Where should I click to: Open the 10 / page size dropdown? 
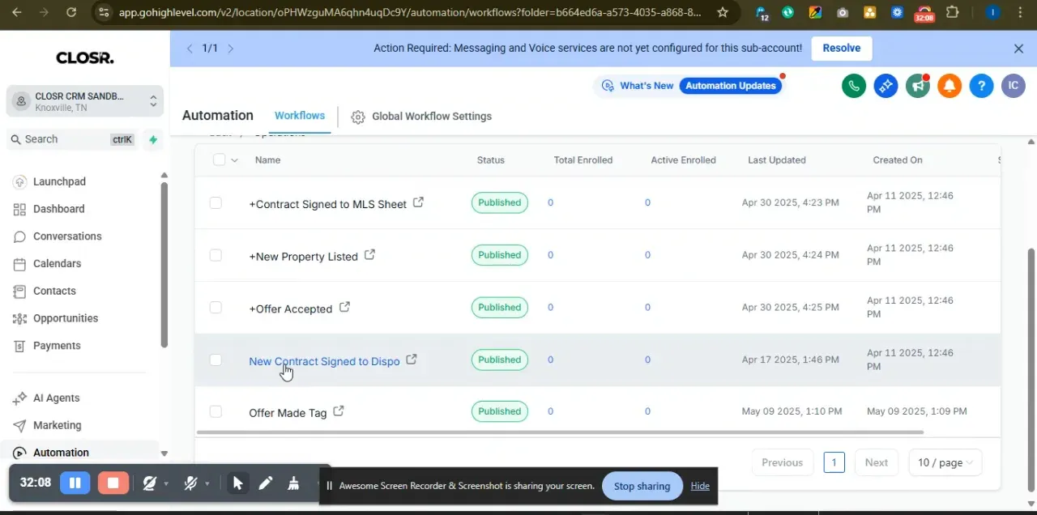click(x=945, y=462)
